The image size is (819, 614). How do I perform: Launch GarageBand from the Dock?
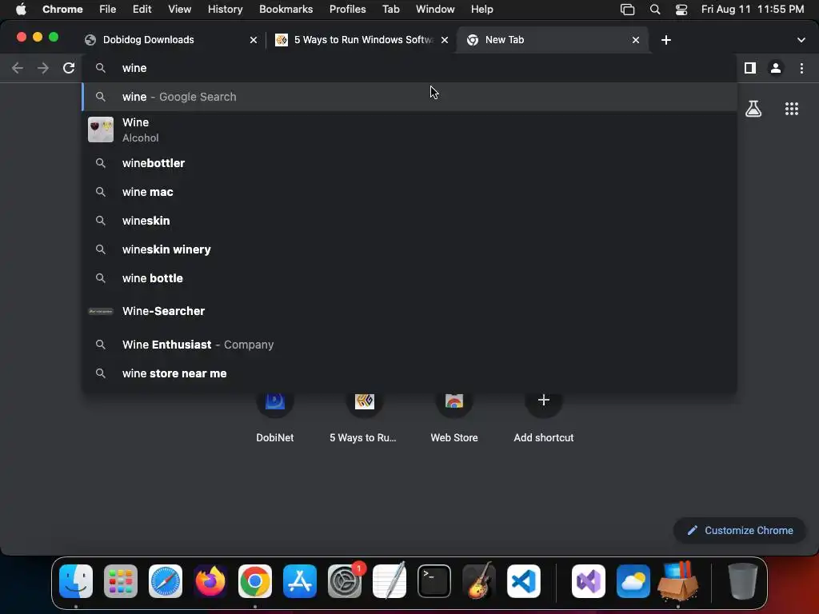tap(479, 581)
